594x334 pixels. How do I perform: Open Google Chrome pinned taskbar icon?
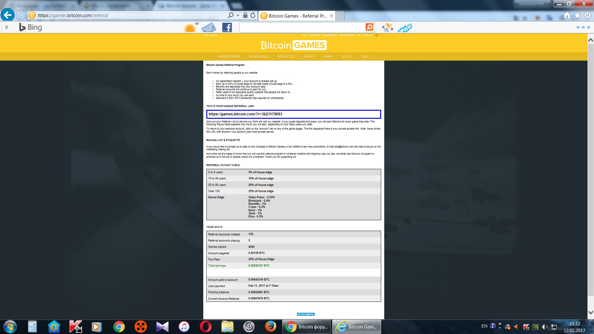coord(119,327)
